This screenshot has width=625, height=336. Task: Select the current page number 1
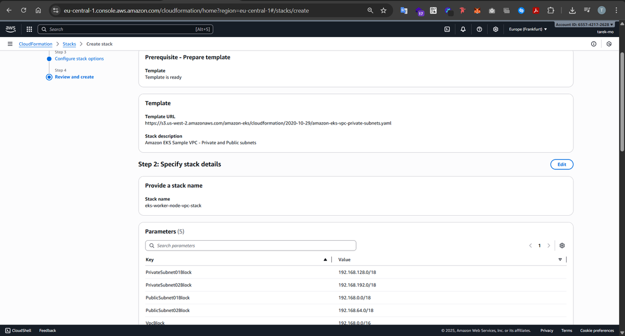pos(540,245)
